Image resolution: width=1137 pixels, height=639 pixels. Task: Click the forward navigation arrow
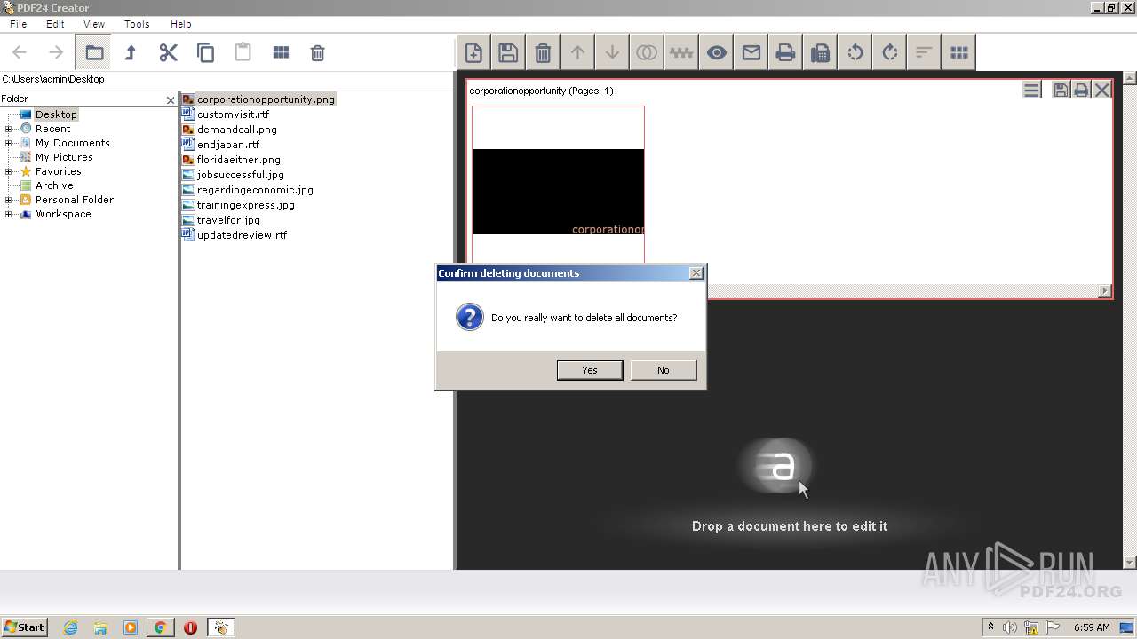click(x=56, y=53)
